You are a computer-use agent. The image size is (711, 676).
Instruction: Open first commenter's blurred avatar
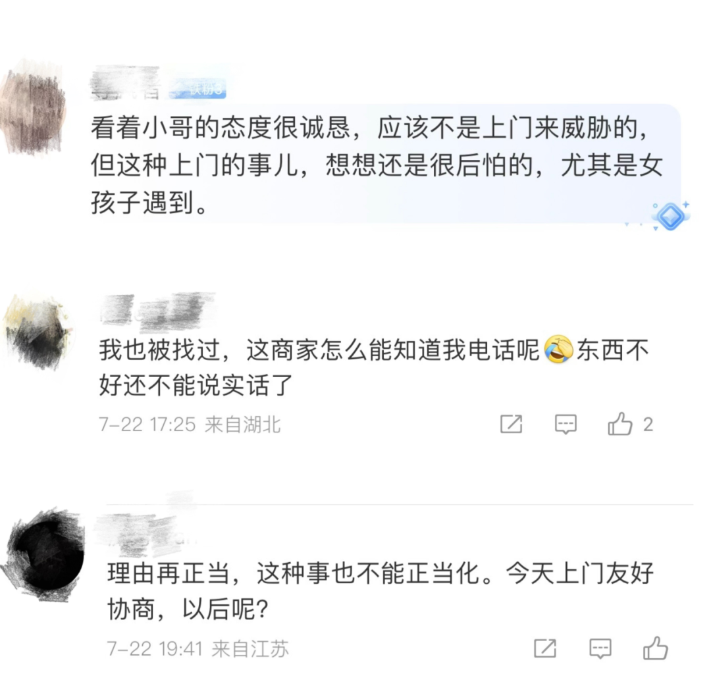(33, 109)
